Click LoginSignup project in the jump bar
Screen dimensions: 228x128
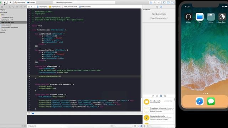pos(42,7)
